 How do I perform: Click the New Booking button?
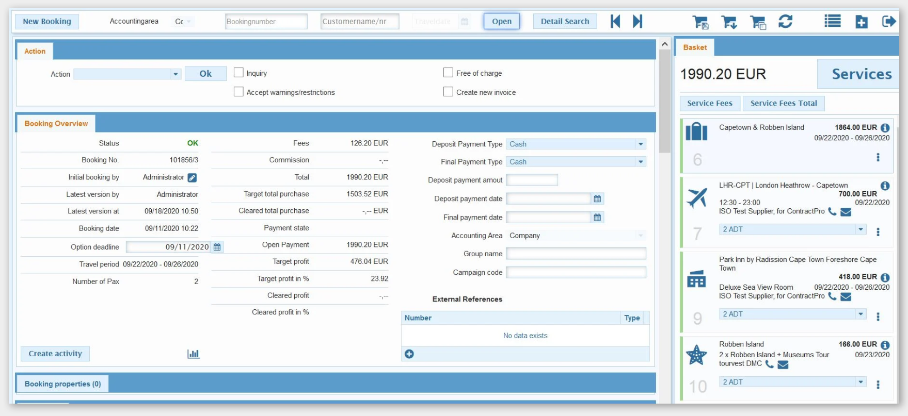pyautogui.click(x=47, y=21)
